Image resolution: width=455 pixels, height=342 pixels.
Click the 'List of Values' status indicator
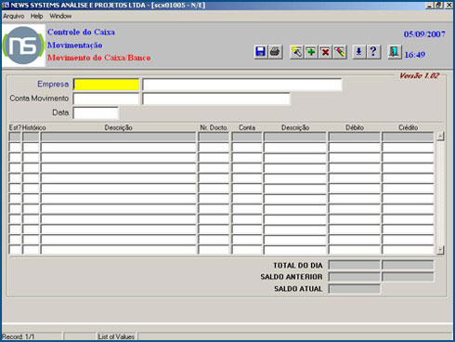[116, 336]
